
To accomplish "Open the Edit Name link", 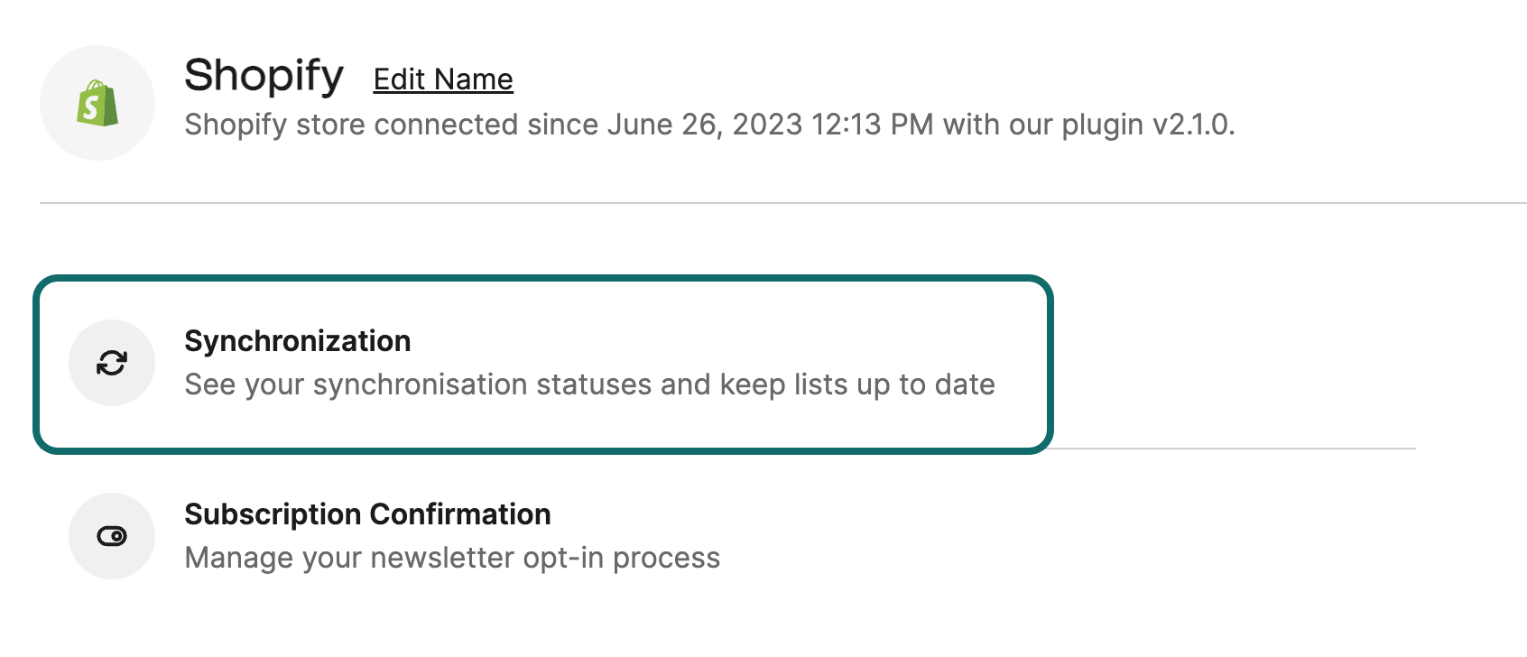I will click(x=443, y=79).
